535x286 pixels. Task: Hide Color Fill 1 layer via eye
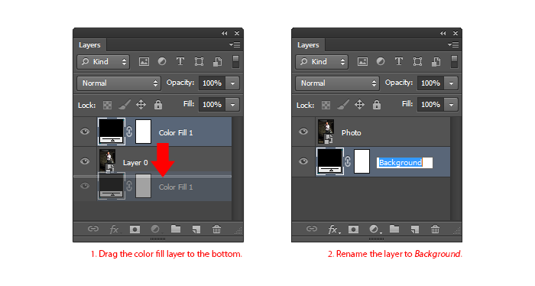pos(85,132)
